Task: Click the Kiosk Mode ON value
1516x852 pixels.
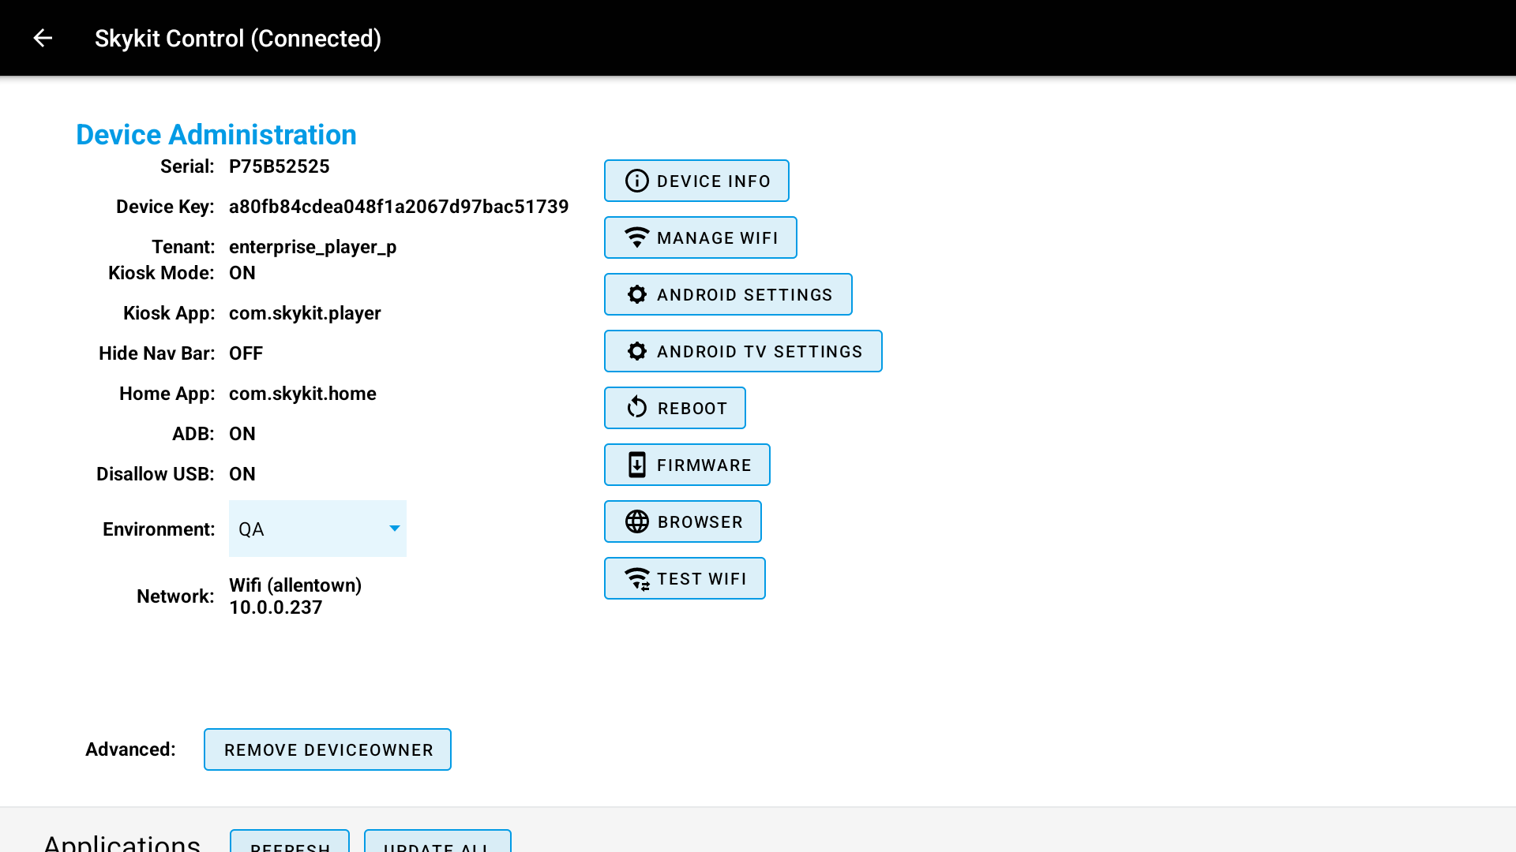Action: coord(242,273)
